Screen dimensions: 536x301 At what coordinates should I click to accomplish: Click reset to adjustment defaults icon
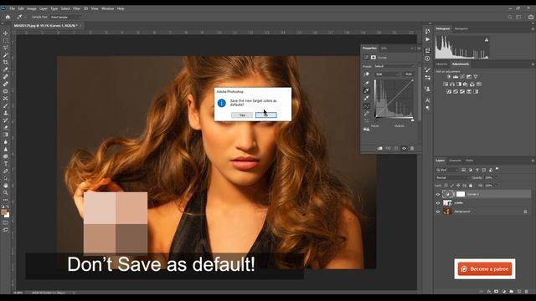click(396, 149)
